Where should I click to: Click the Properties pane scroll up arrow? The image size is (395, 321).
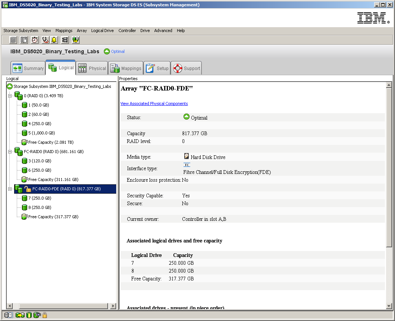(389, 85)
